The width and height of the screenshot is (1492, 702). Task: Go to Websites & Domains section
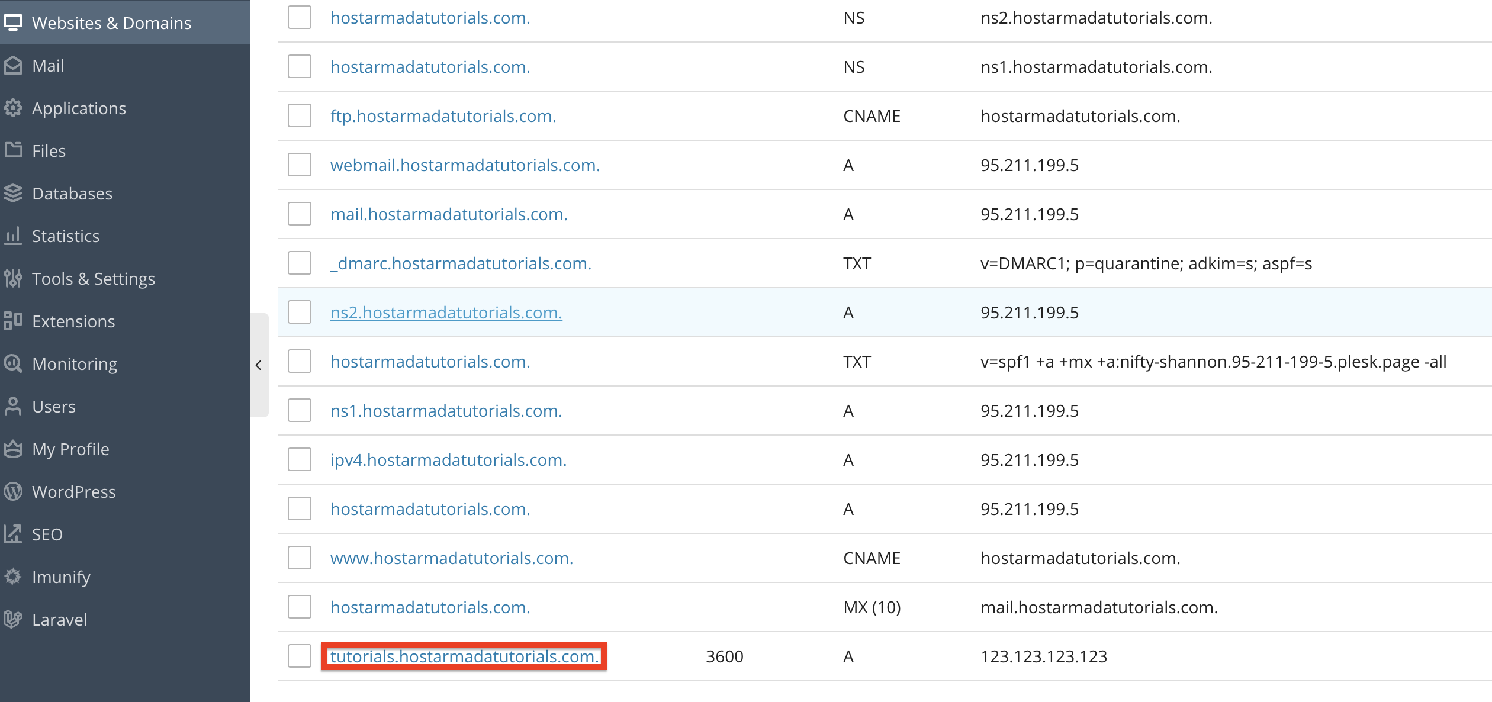coord(111,23)
